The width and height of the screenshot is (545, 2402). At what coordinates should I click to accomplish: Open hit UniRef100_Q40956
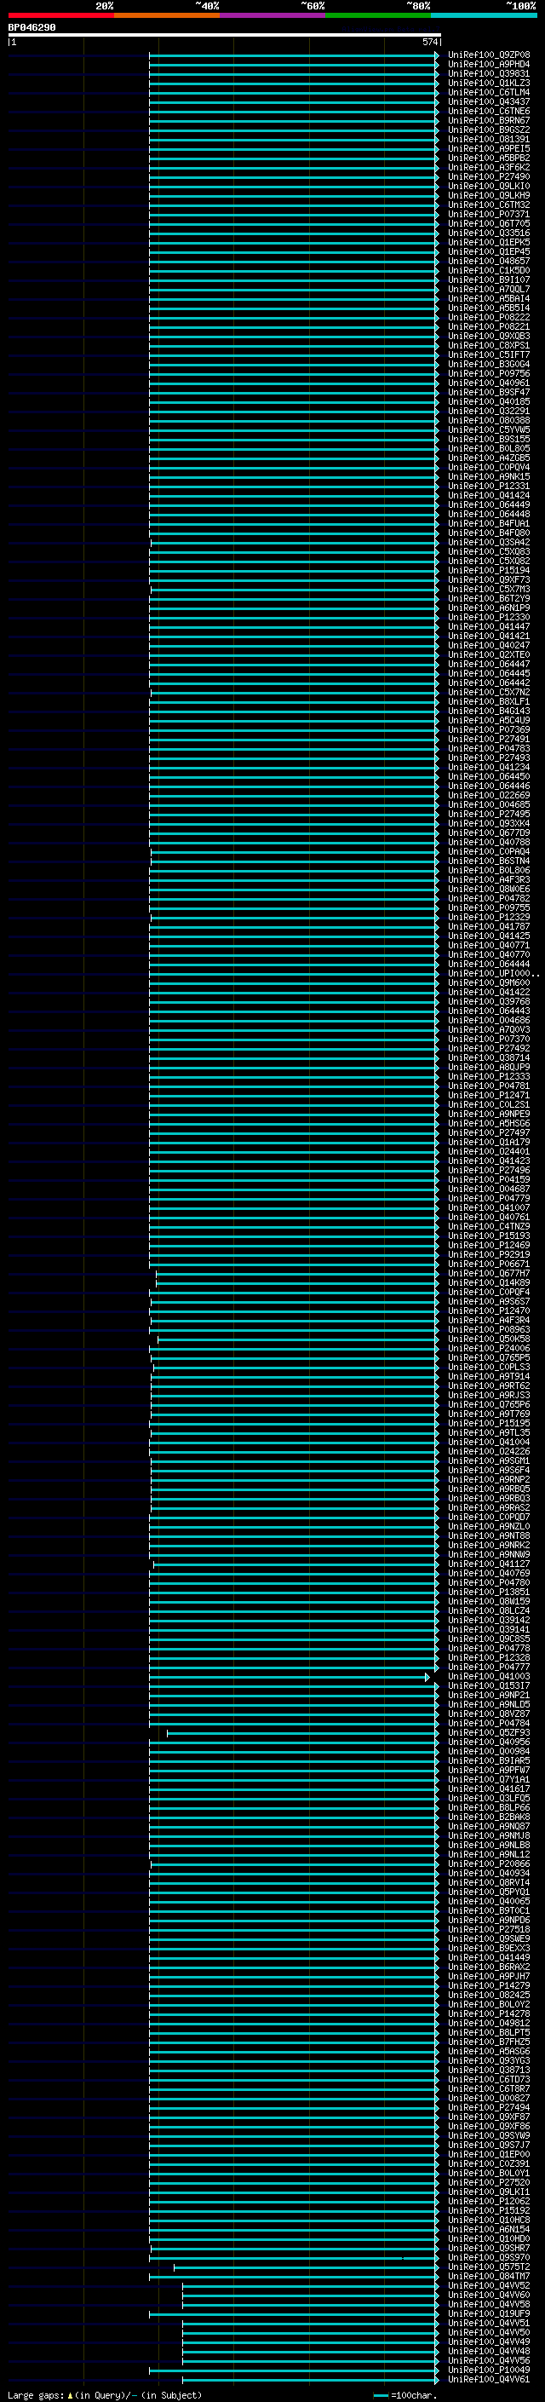tap(488, 1742)
